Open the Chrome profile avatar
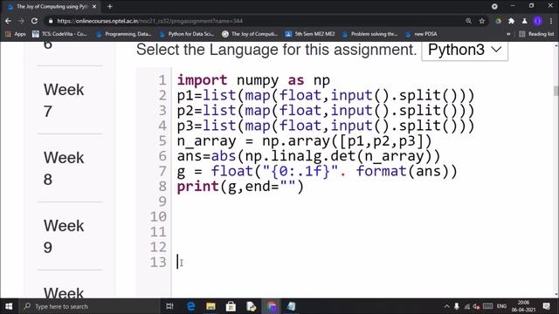This screenshot has width=559, height=314. click(x=538, y=21)
